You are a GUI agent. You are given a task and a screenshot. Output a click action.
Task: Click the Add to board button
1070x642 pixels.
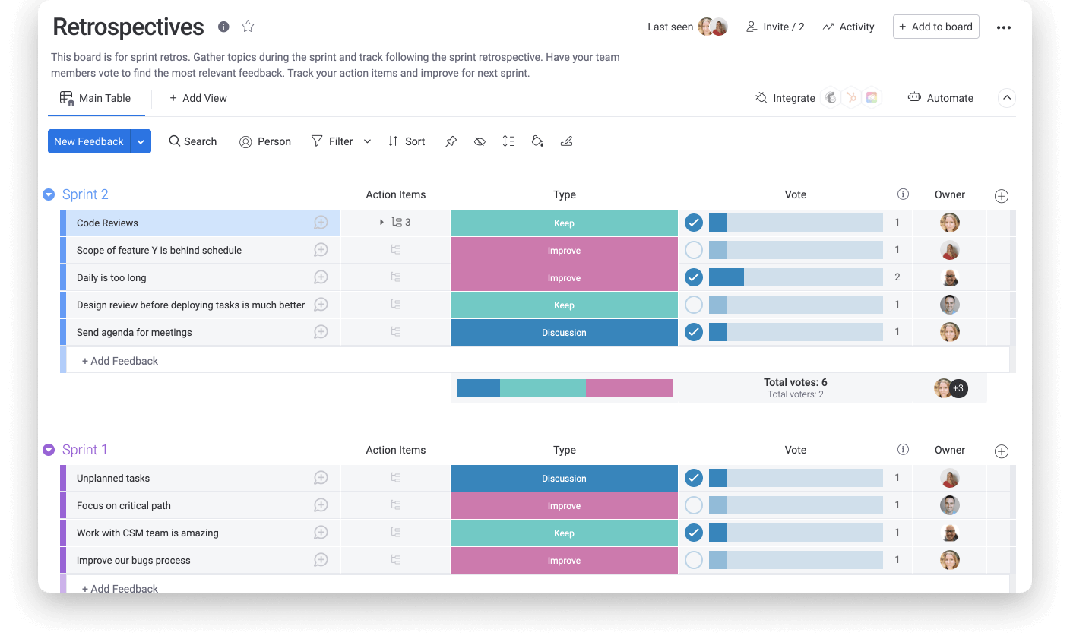pos(935,27)
